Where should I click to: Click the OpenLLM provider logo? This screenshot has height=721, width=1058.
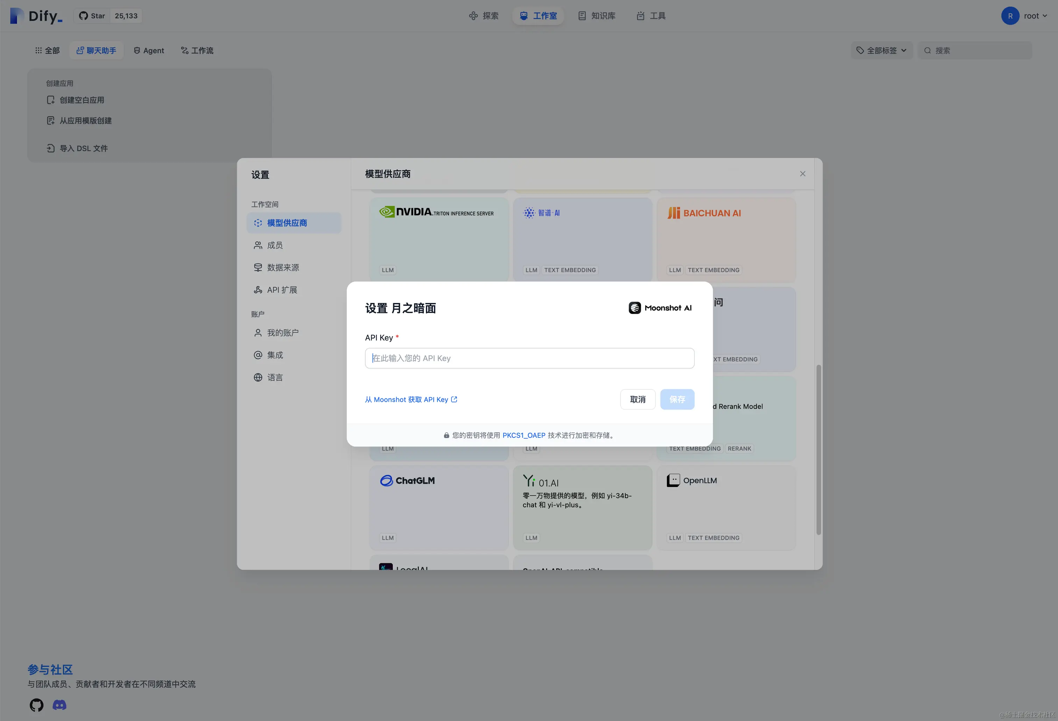click(692, 481)
